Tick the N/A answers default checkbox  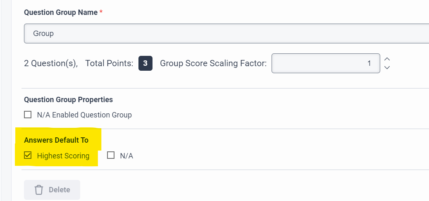[111, 156]
